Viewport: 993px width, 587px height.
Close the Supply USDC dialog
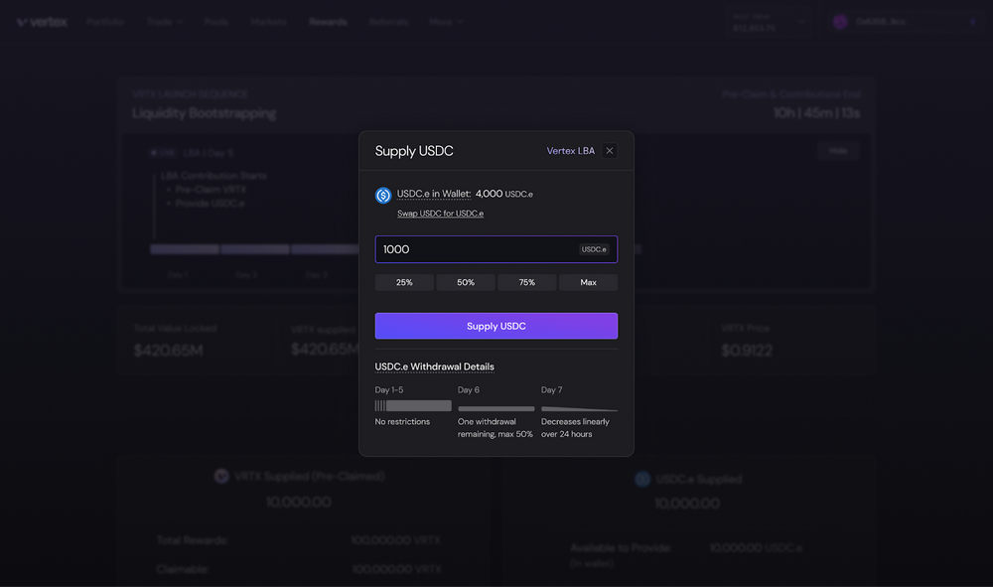click(610, 151)
